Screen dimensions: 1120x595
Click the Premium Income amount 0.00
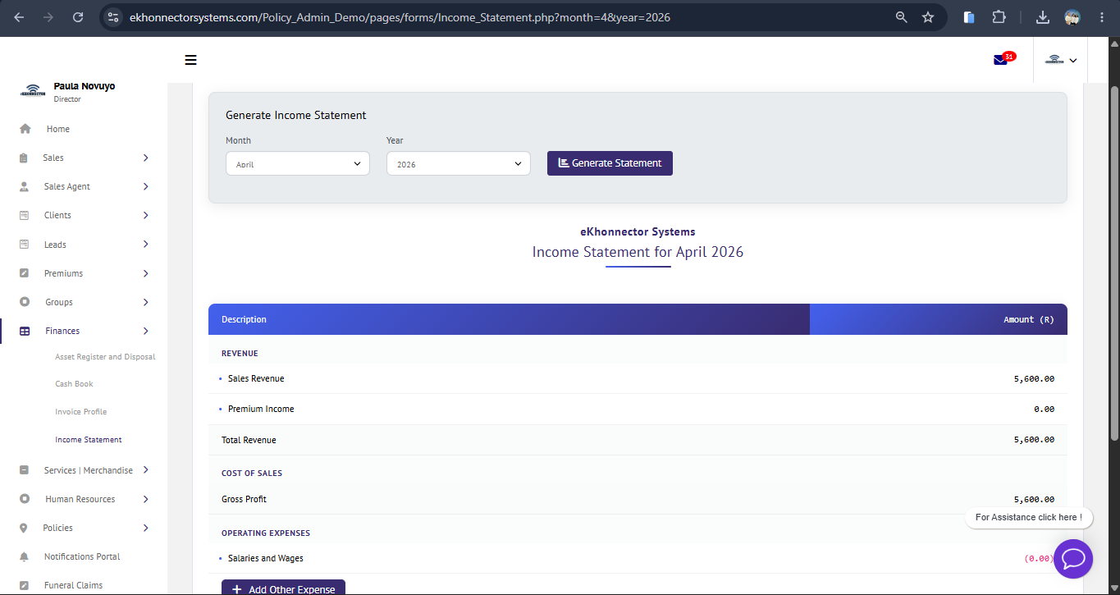click(1044, 409)
